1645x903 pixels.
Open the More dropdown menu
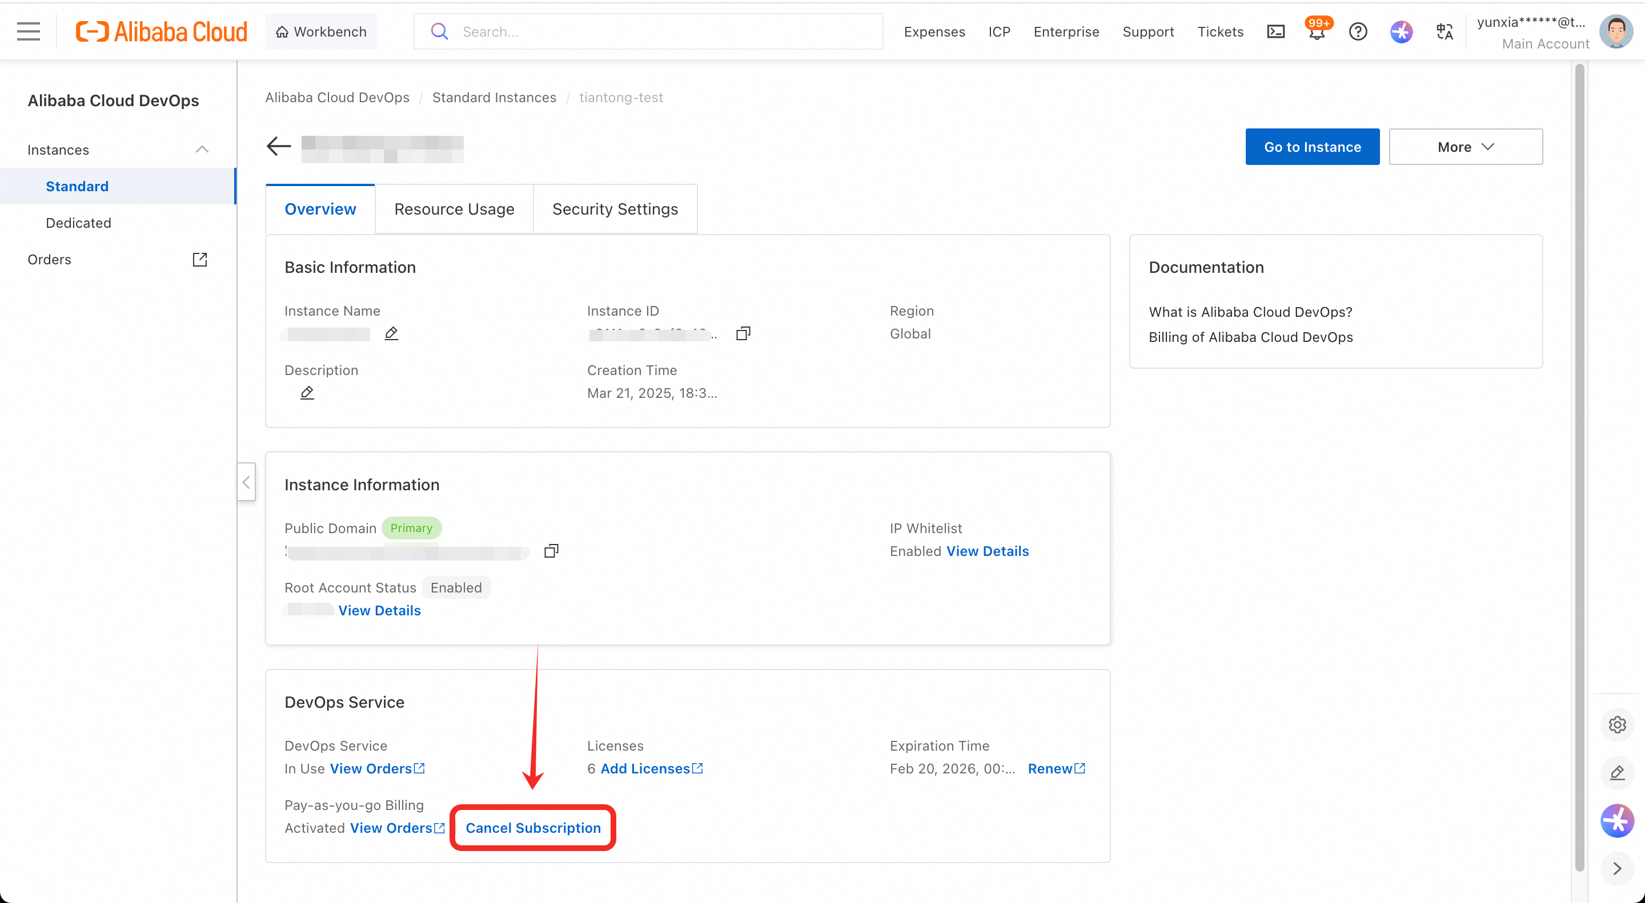[1466, 147]
